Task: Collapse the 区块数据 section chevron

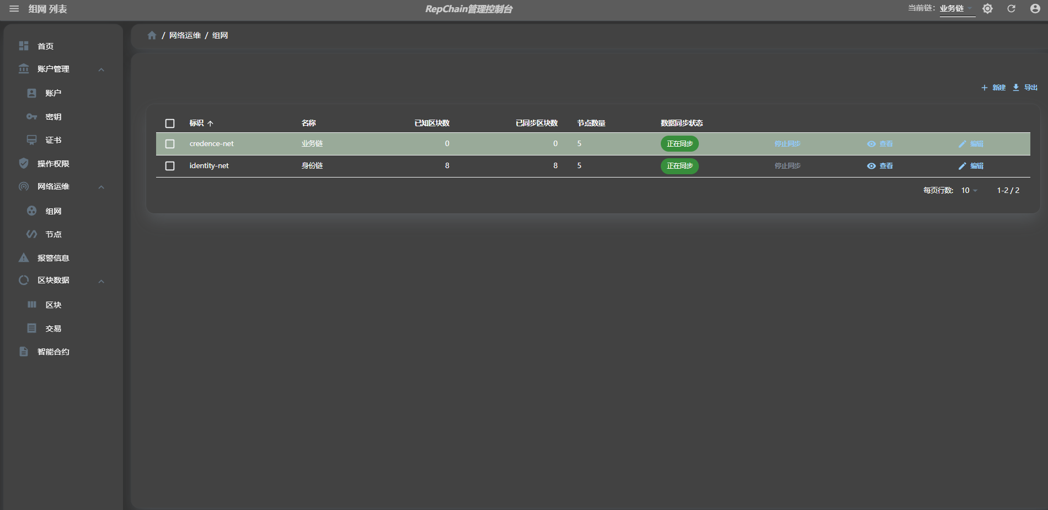Action: [x=101, y=281]
